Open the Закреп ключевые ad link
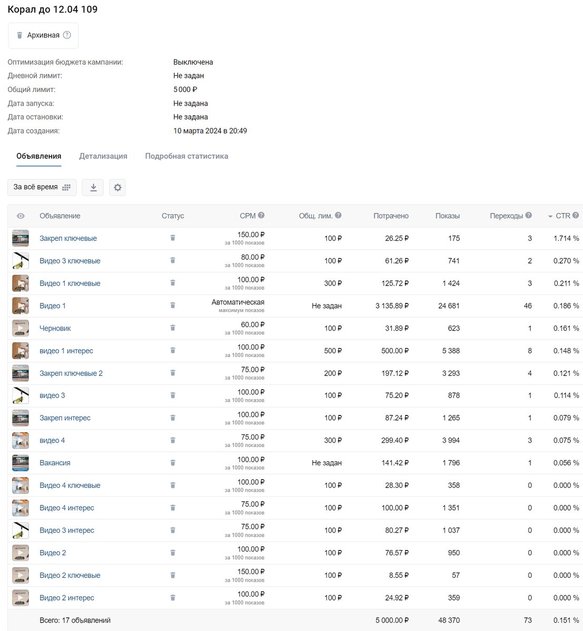This screenshot has height=631, width=583. [x=68, y=238]
